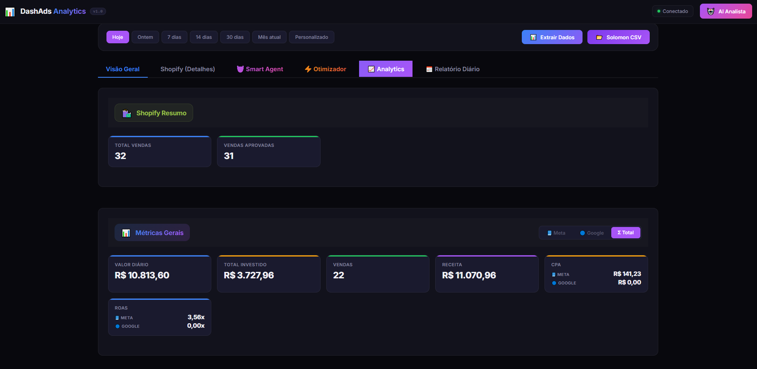Click the DashAds Analytics title
The width and height of the screenshot is (757, 369).
[53, 11]
